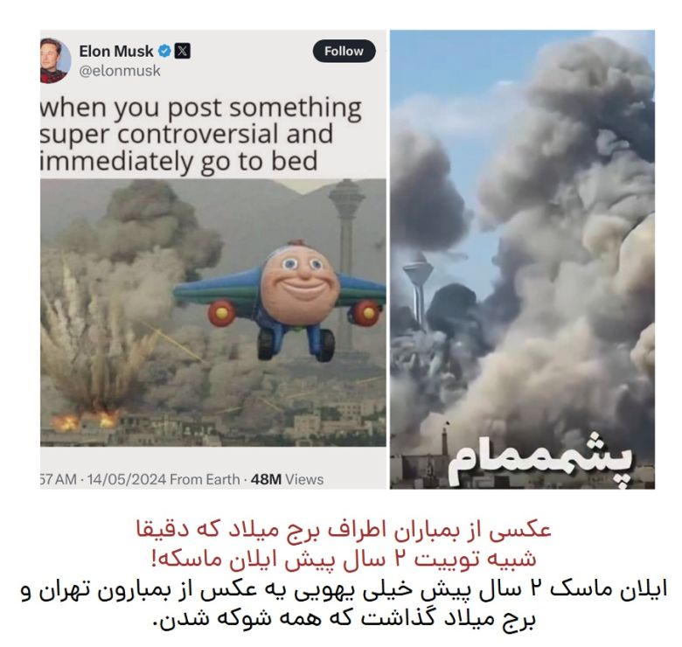The image size is (682, 647).
Task: Open Elon Musk's profile avatar
Action: click(55, 60)
